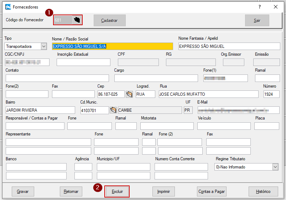The width and height of the screenshot is (286, 200).
Task: Click the Placa field
Action: click(x=267, y=126)
